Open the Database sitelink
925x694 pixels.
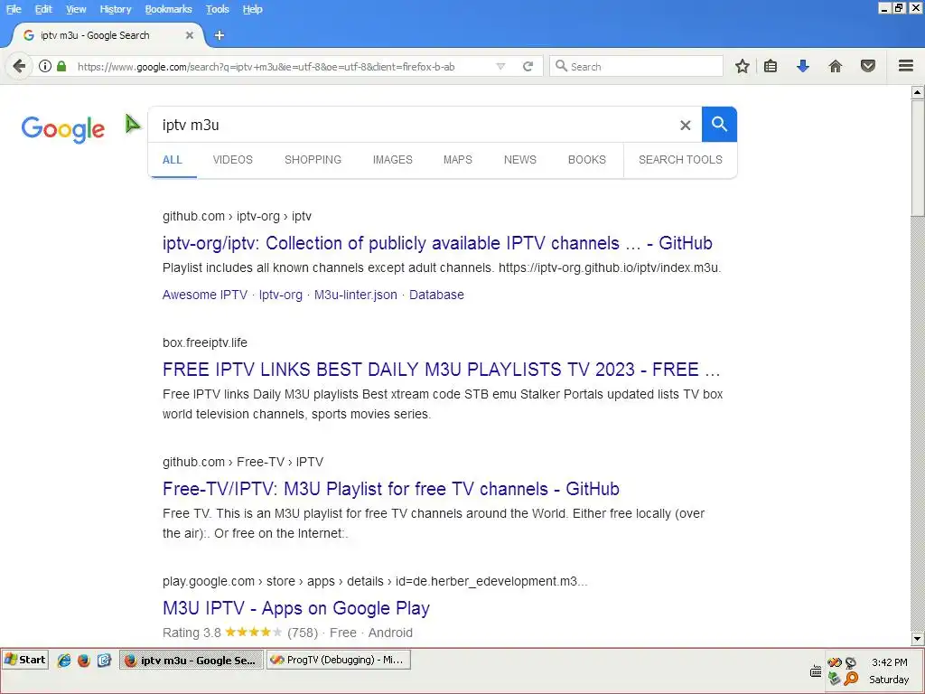click(x=436, y=295)
